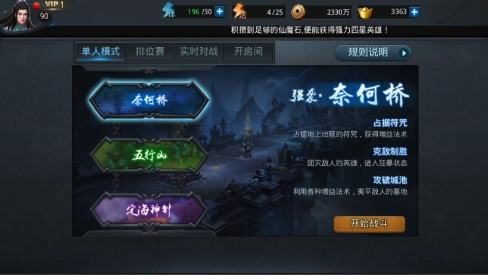This screenshot has width=488, height=275.
Task: Add stamina with the plus button
Action: tap(220, 11)
